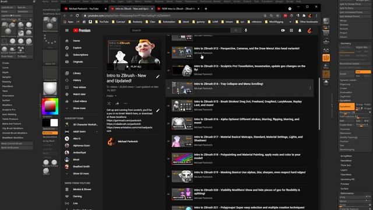Open Intro to ZBrush 019 Masking Basics video
The width and height of the screenshot is (373, 210).
250,173
